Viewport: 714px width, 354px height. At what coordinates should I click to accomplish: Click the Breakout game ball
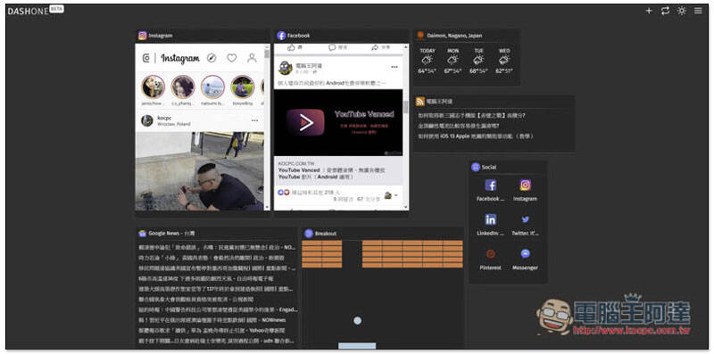[358, 321]
